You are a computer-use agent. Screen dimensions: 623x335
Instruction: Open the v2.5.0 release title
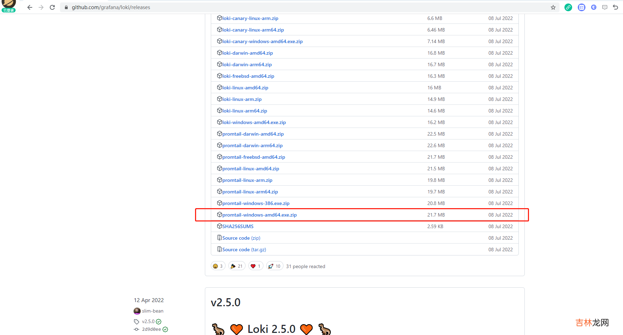coord(226,302)
